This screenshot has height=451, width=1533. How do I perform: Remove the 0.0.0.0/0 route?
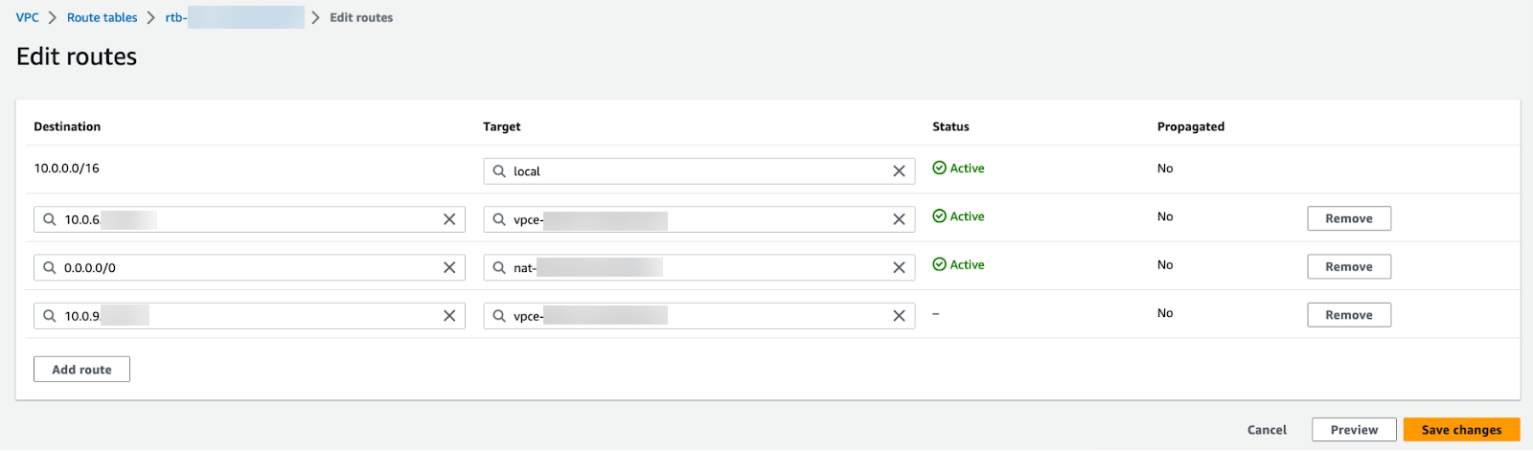[x=1348, y=267]
